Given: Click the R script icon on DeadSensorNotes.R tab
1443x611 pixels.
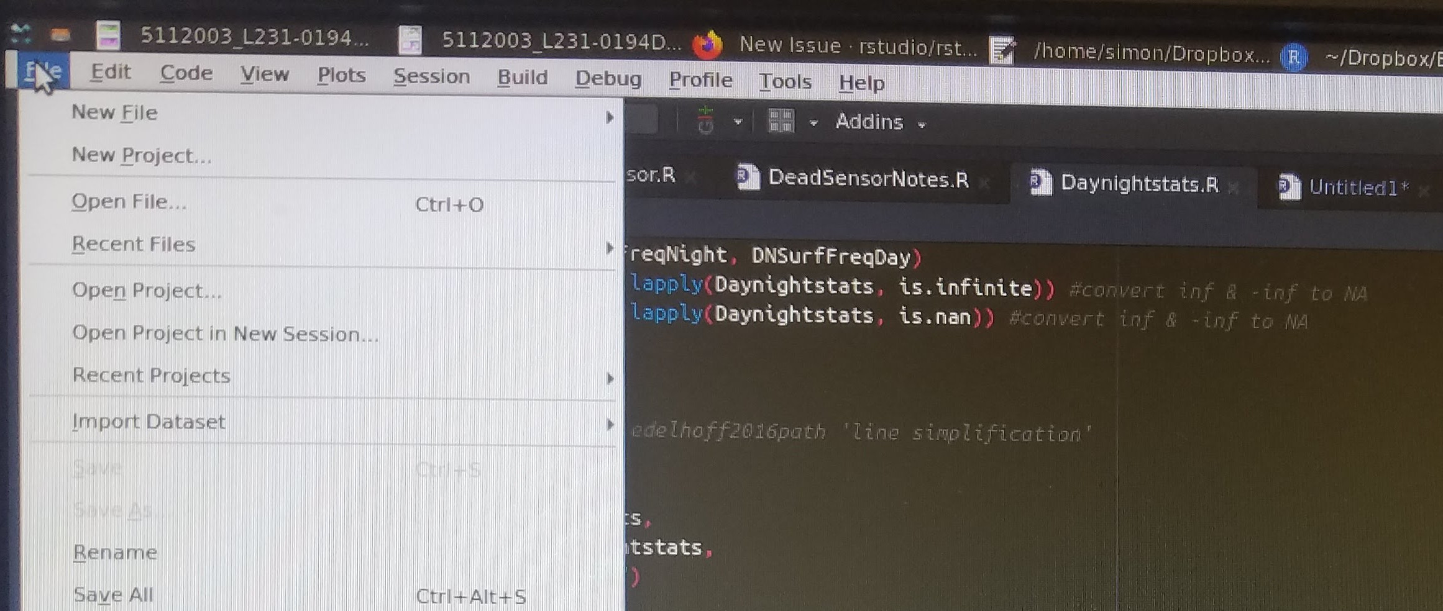Looking at the screenshot, I should [748, 176].
